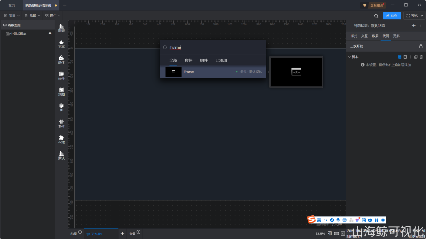Click the Sogou voice input microphone icon
426x239 pixels.
point(338,220)
